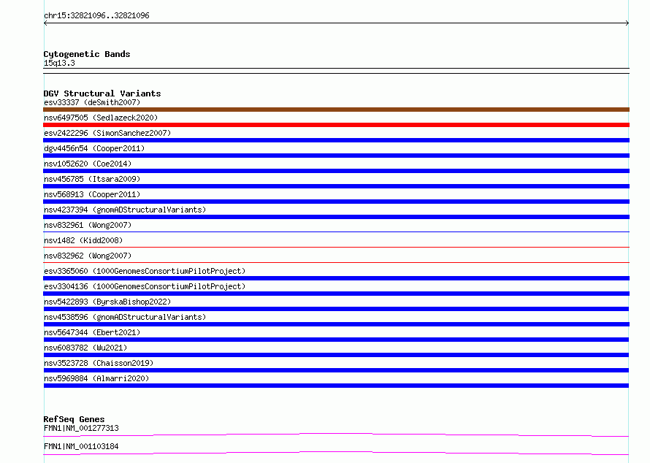Open variant nsv4237394 (gnomADStructuralVariants)
The height and width of the screenshot is (463, 650).
click(125, 210)
